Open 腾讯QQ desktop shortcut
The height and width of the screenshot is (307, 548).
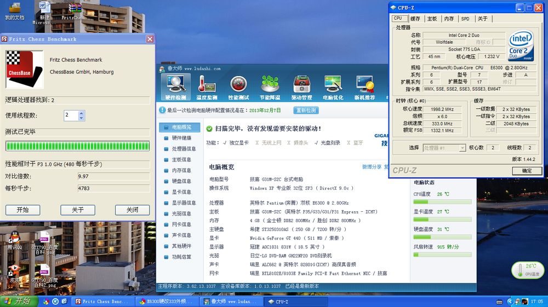(x=15, y=240)
